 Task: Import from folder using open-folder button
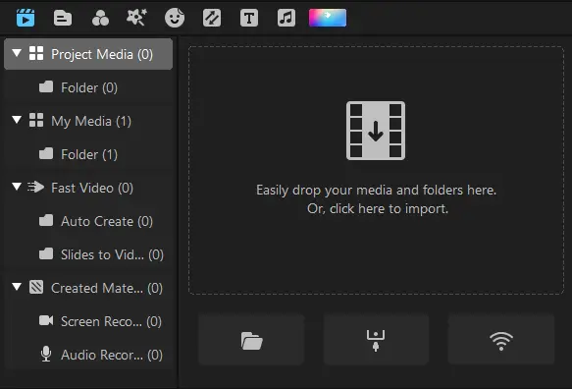pos(251,340)
